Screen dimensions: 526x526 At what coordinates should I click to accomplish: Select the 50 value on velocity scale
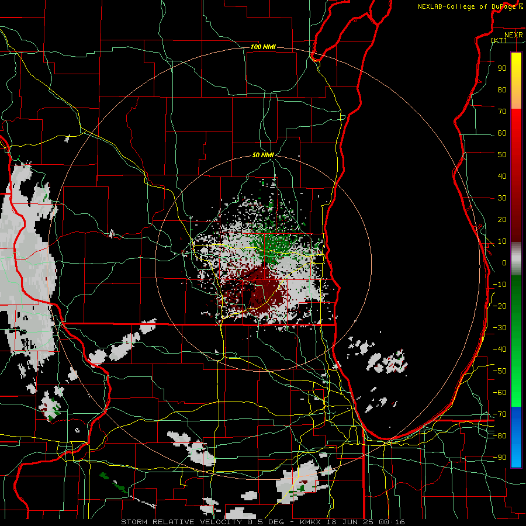(x=502, y=155)
